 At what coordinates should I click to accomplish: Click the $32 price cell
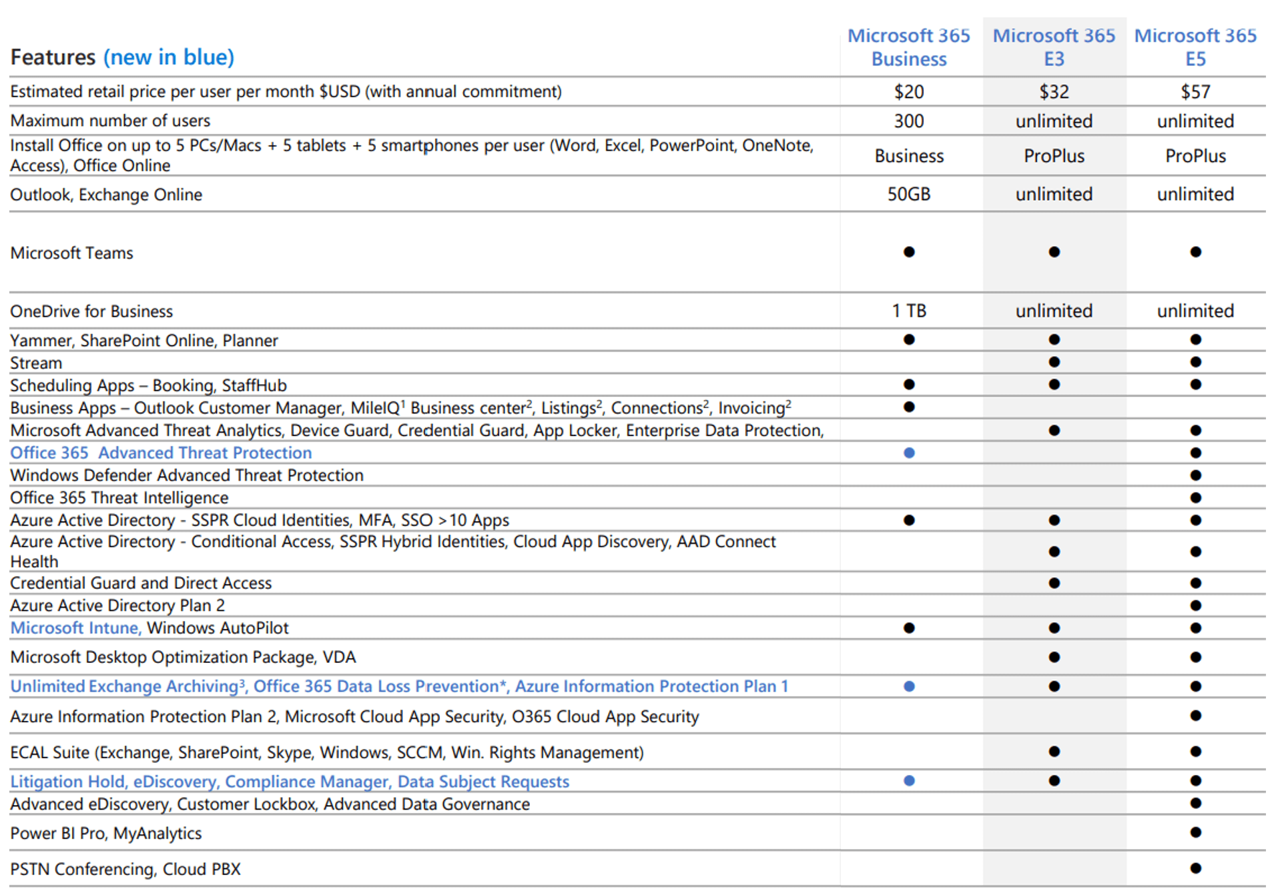[1053, 91]
